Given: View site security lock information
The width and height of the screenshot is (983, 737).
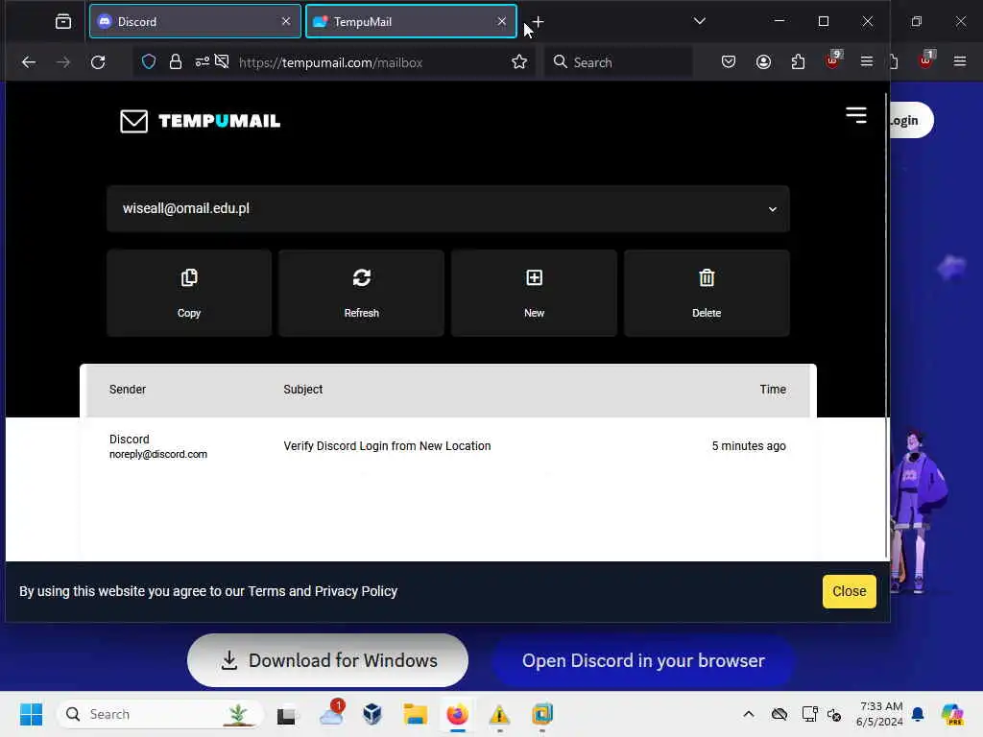Looking at the screenshot, I should click(176, 61).
